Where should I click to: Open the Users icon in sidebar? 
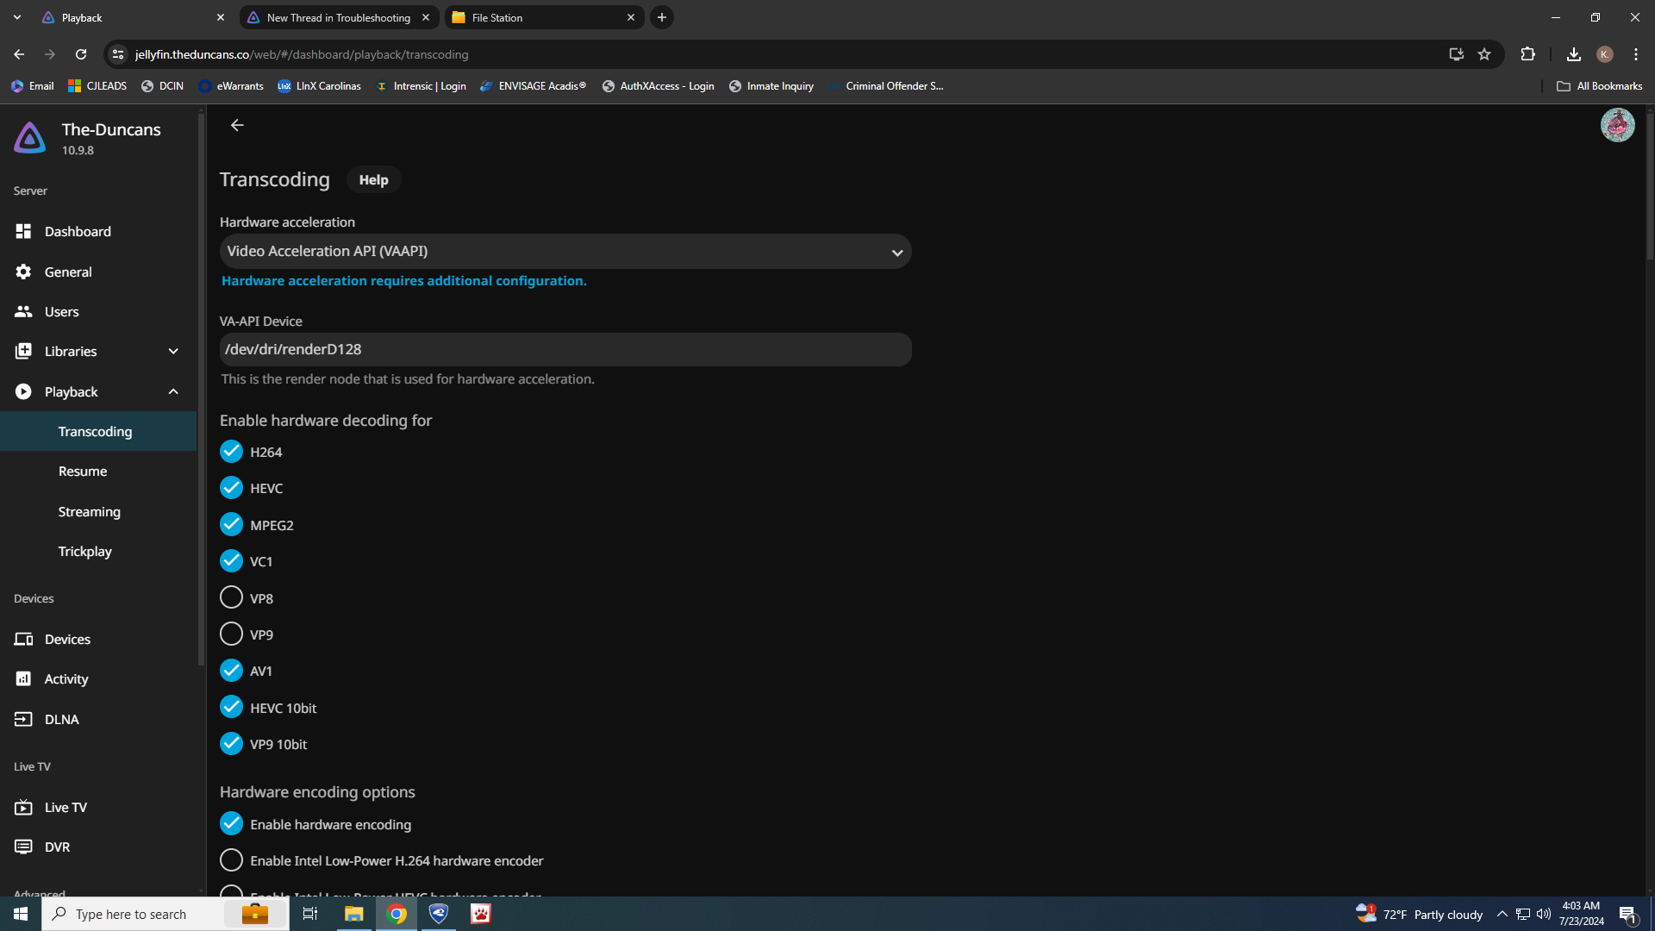pyautogui.click(x=23, y=311)
